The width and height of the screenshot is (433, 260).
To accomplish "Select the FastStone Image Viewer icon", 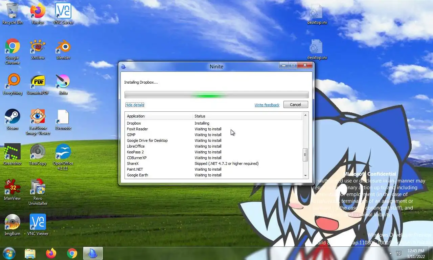I will pyautogui.click(x=38, y=122).
